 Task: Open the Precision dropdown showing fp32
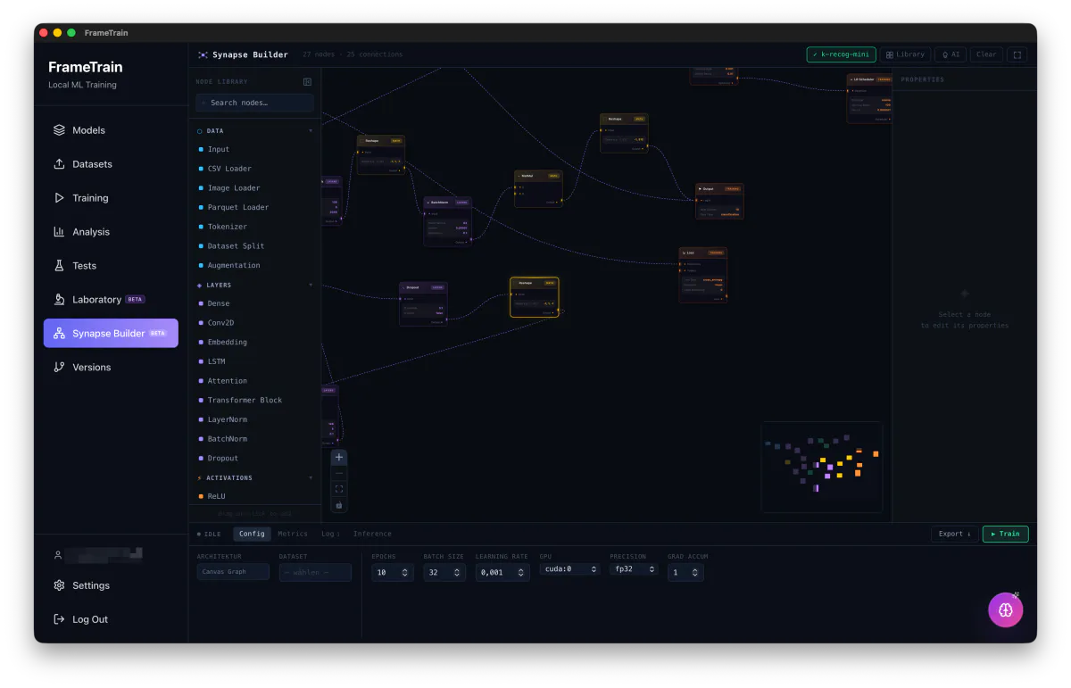[634, 568]
